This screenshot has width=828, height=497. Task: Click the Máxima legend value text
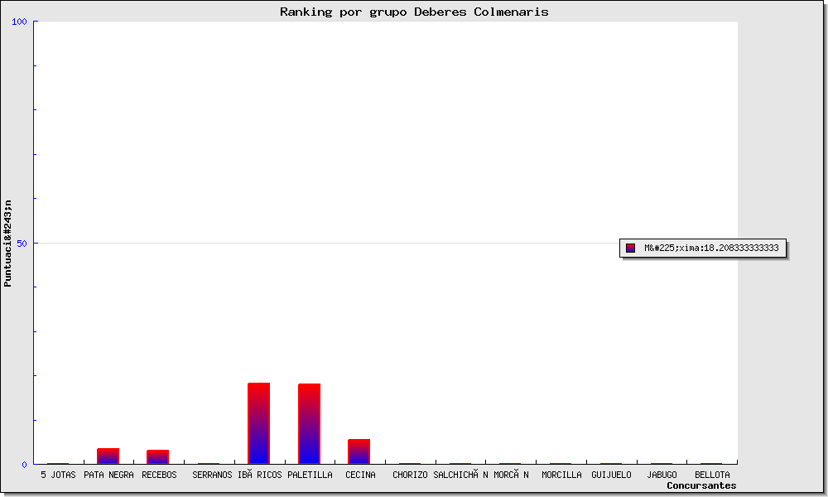(711, 248)
